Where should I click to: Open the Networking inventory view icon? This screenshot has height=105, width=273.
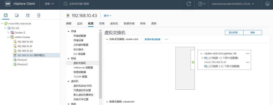pyautogui.click(x=39, y=16)
